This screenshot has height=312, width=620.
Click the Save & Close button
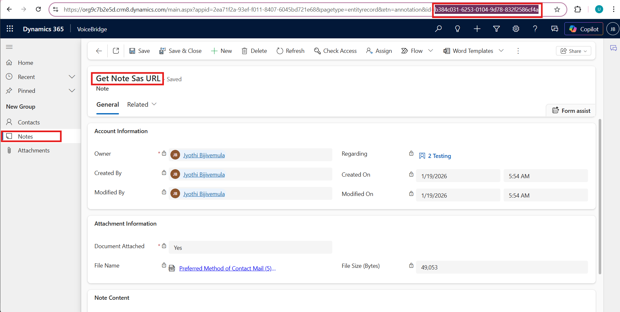point(180,51)
